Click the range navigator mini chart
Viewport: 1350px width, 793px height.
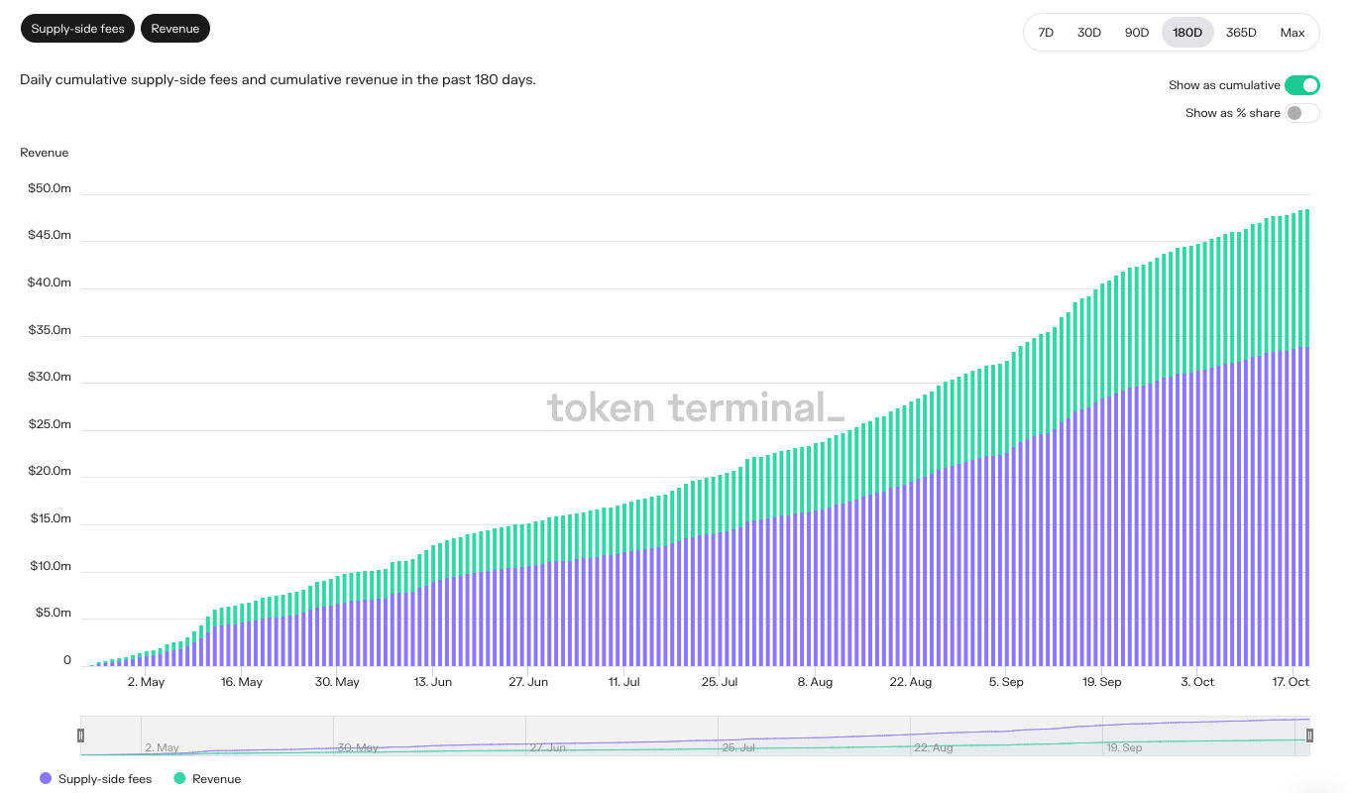coord(694,736)
